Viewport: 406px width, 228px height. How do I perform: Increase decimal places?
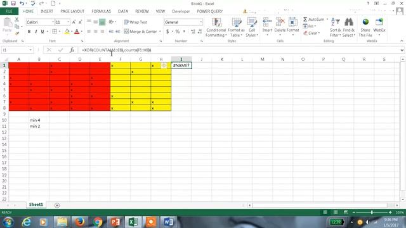point(193,32)
